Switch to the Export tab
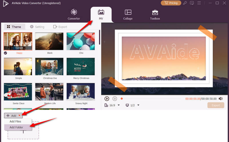 pos(60,27)
